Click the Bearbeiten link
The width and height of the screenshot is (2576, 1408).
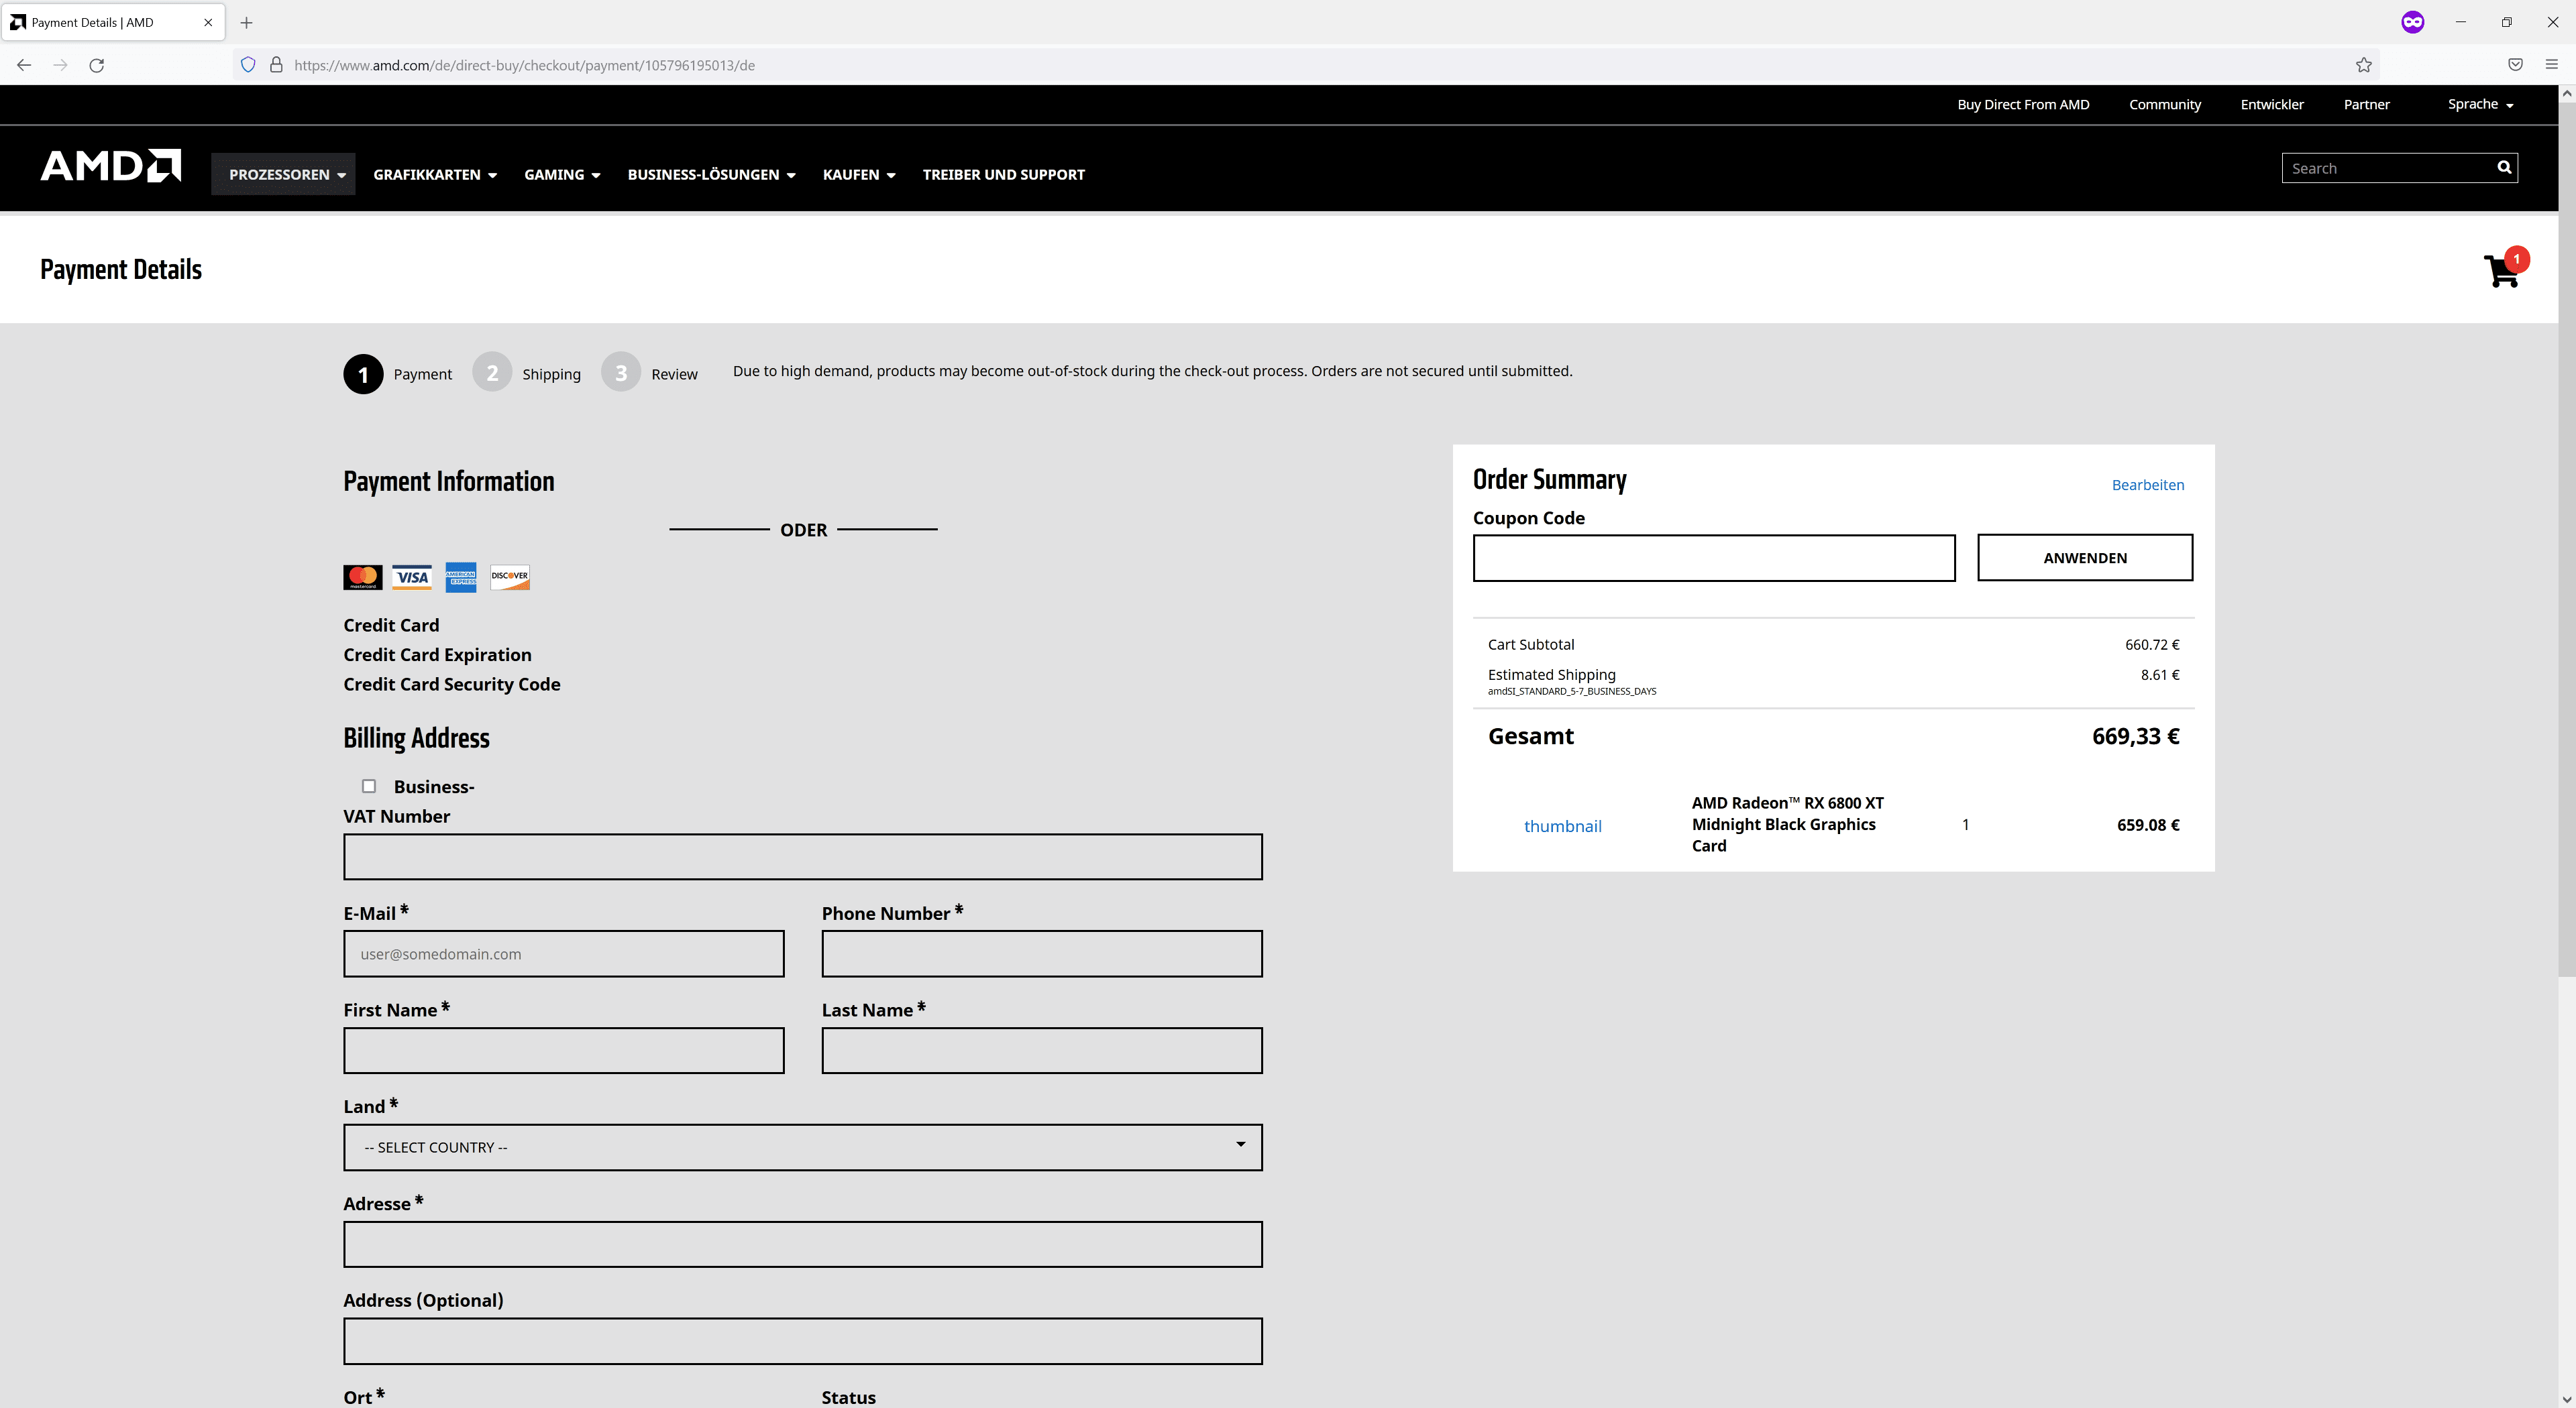tap(2147, 485)
